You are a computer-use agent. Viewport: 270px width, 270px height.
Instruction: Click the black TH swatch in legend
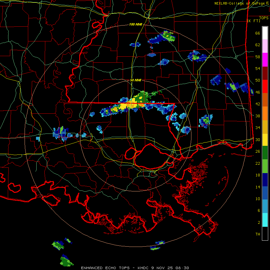265,233
